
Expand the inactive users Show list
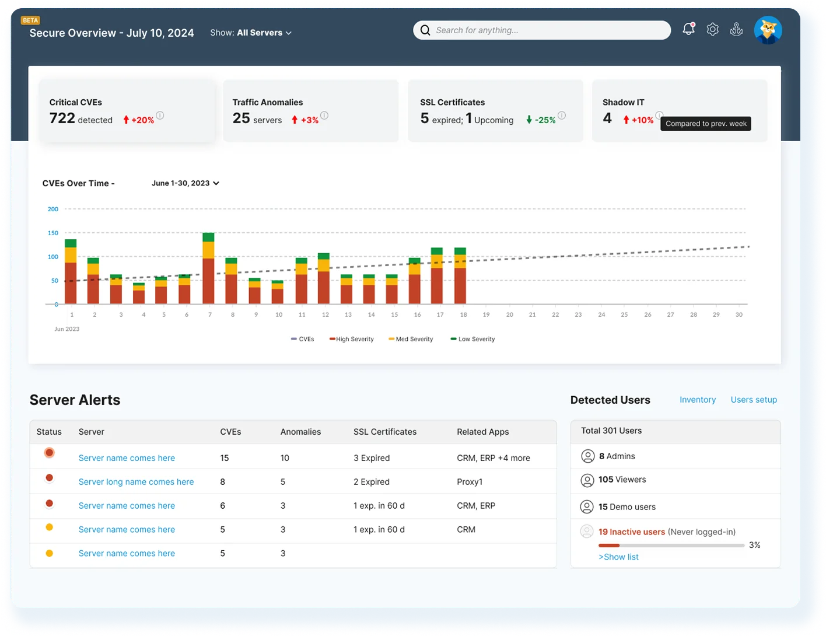618,557
